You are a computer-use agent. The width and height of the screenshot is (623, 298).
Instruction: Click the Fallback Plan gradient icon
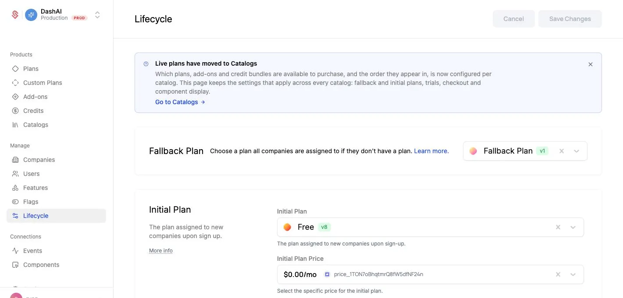coord(473,151)
